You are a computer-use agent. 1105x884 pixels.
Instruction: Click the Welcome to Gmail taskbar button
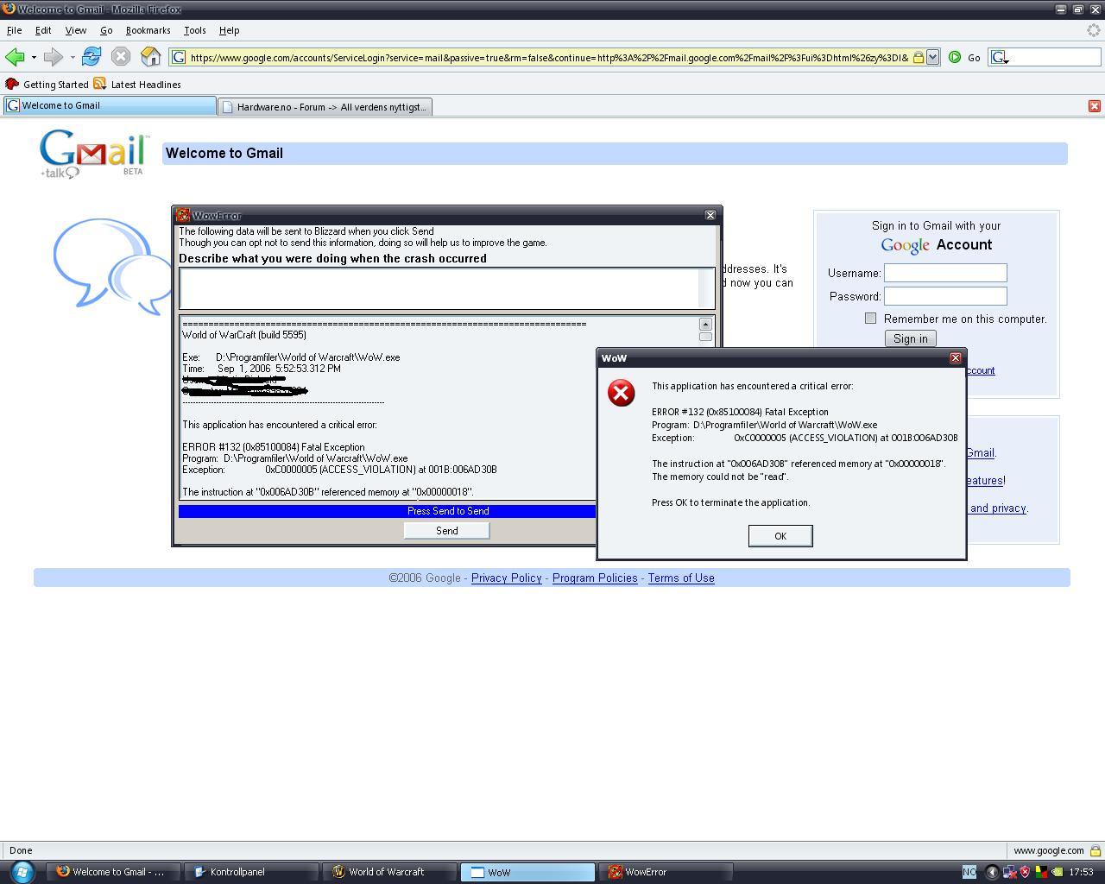coord(113,872)
